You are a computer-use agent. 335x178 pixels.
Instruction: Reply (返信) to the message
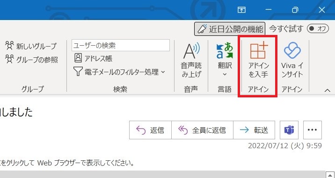(150, 130)
